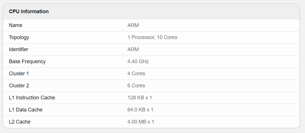Click the Cluster 2 label

(x=19, y=86)
